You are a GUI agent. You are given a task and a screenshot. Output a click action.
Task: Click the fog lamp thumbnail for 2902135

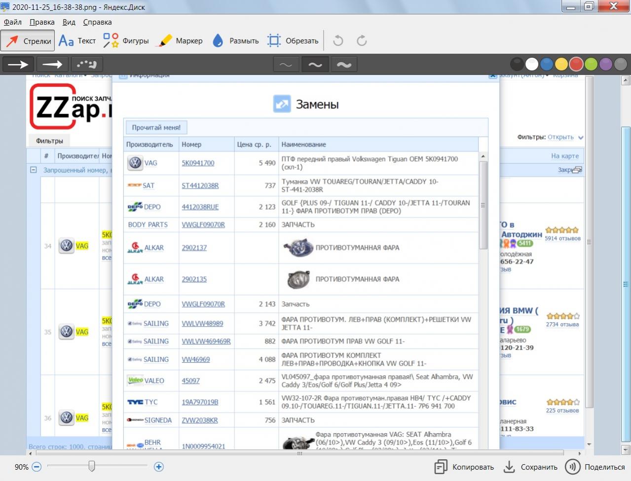point(298,279)
